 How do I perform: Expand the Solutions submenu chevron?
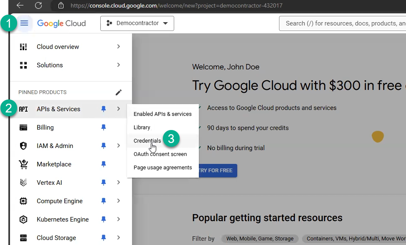point(118,65)
